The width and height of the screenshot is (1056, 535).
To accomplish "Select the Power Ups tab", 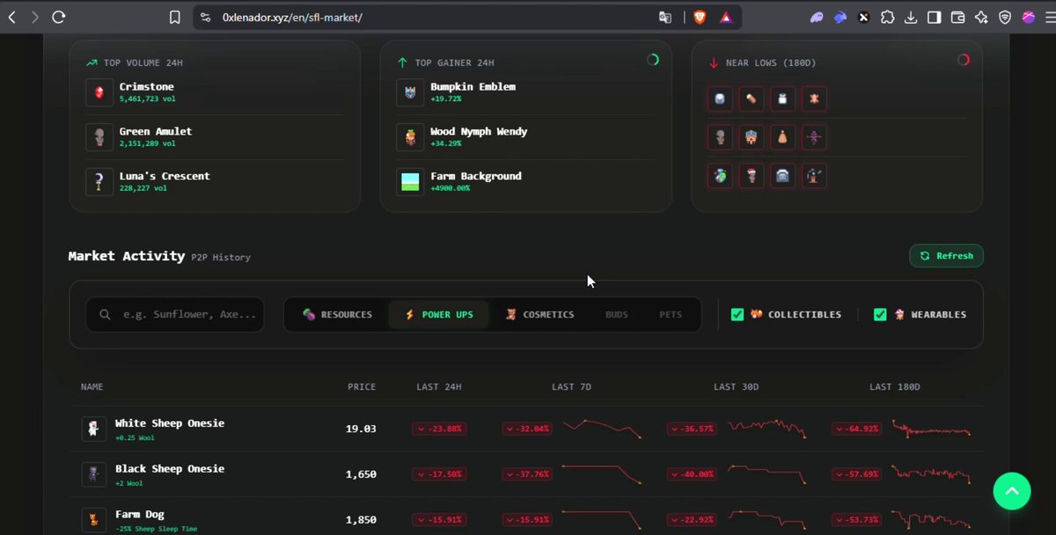I will (438, 314).
